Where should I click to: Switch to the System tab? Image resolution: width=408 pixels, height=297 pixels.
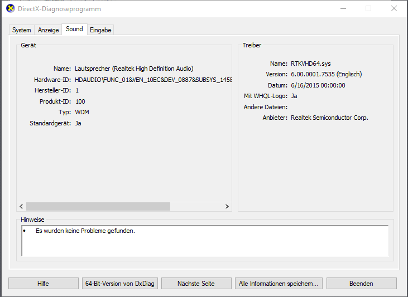pos(22,30)
